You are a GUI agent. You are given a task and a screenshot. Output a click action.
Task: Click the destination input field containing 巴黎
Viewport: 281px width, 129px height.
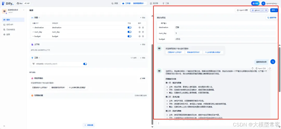click(225, 27)
